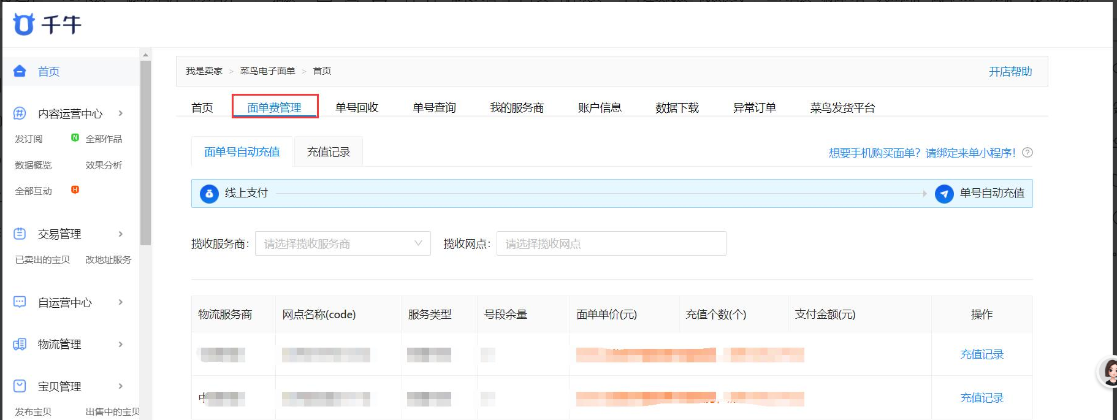Image resolution: width=1117 pixels, height=420 pixels.
Task: Expand the 交易管理 menu arrow
Action: coord(121,234)
